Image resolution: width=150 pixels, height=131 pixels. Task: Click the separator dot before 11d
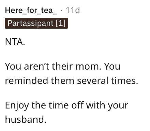click(x=62, y=11)
